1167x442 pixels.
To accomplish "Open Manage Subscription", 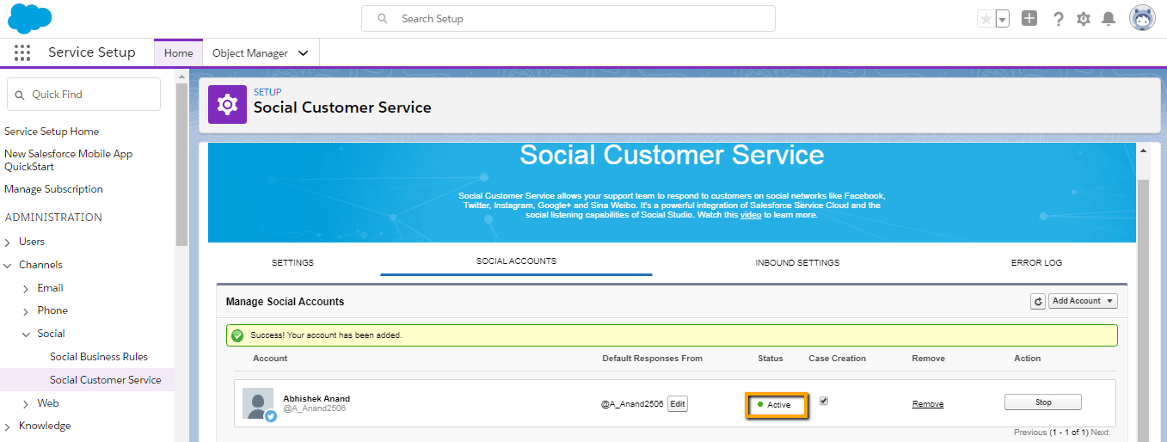I will coord(53,189).
